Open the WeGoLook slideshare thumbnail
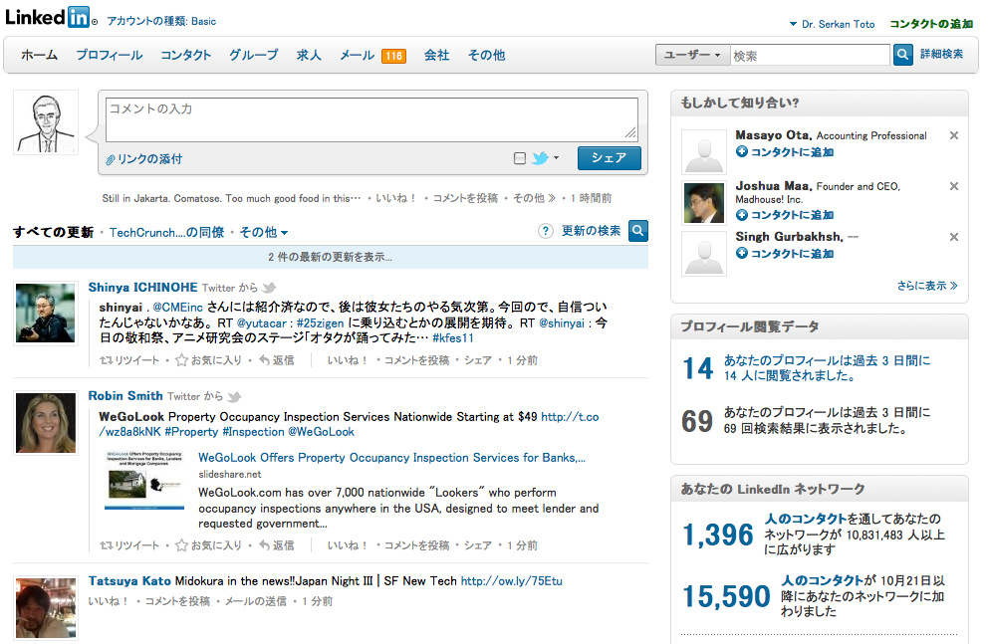Screen dimensions: 988x644 (x=144, y=480)
